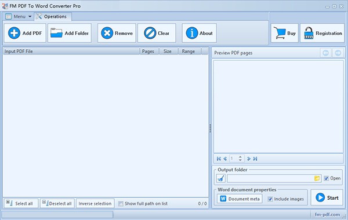Viewport: 348px width, 220px height.
Task: Go to first preview page
Action: click(219, 159)
